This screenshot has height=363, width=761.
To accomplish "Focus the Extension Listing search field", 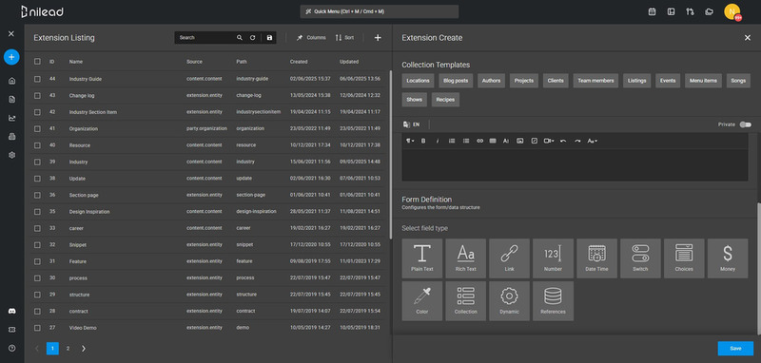I will 206,38.
